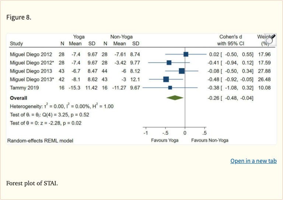Click the Miguel Diego 2012 first square marker
Image resolution: width=283 pixels, height=200 pixels.
pyautogui.click(x=186, y=54)
